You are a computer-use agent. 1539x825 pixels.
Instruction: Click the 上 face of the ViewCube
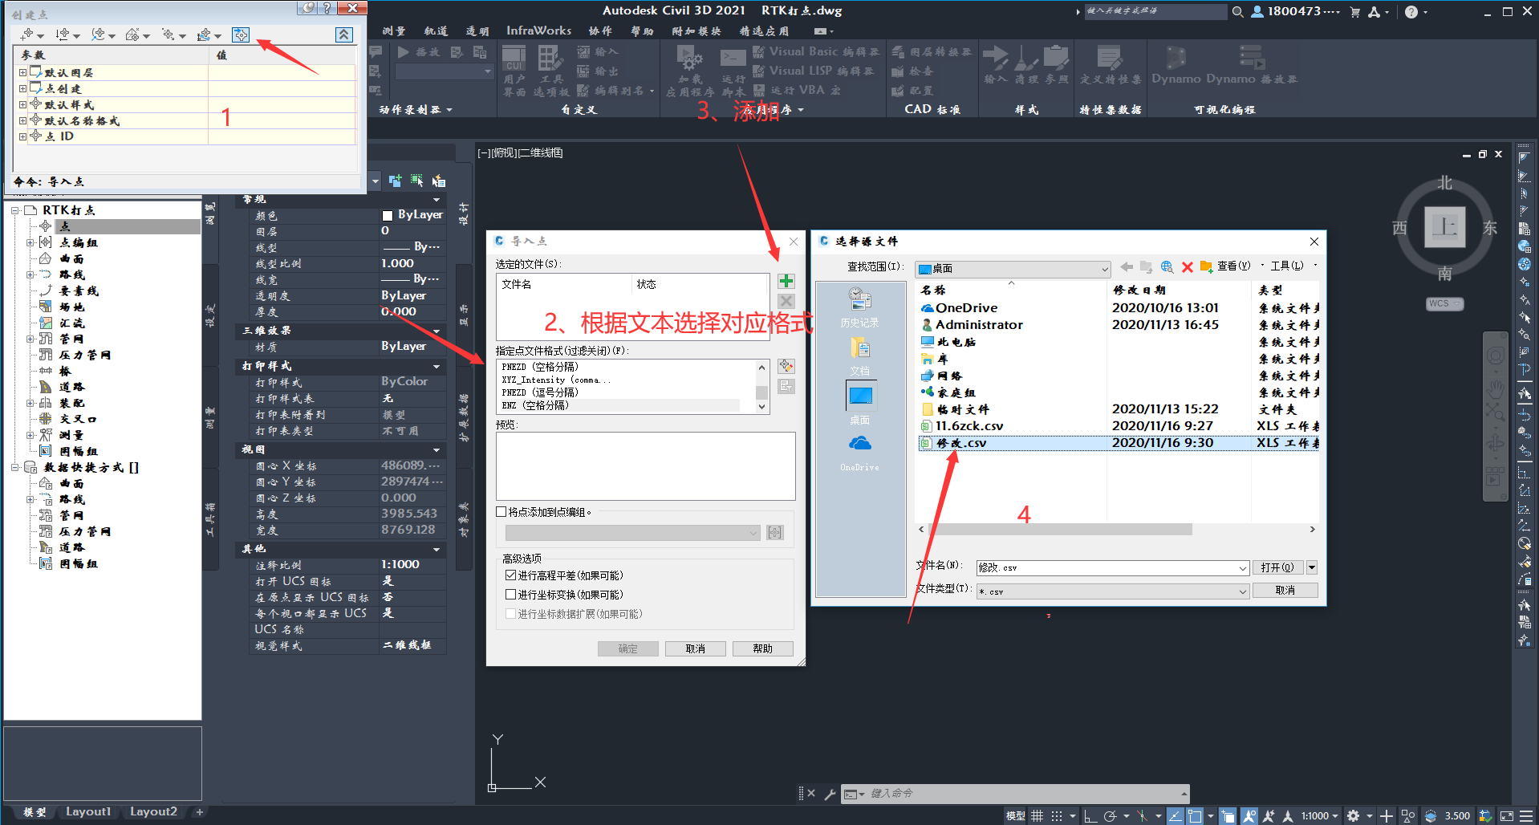point(1445,227)
